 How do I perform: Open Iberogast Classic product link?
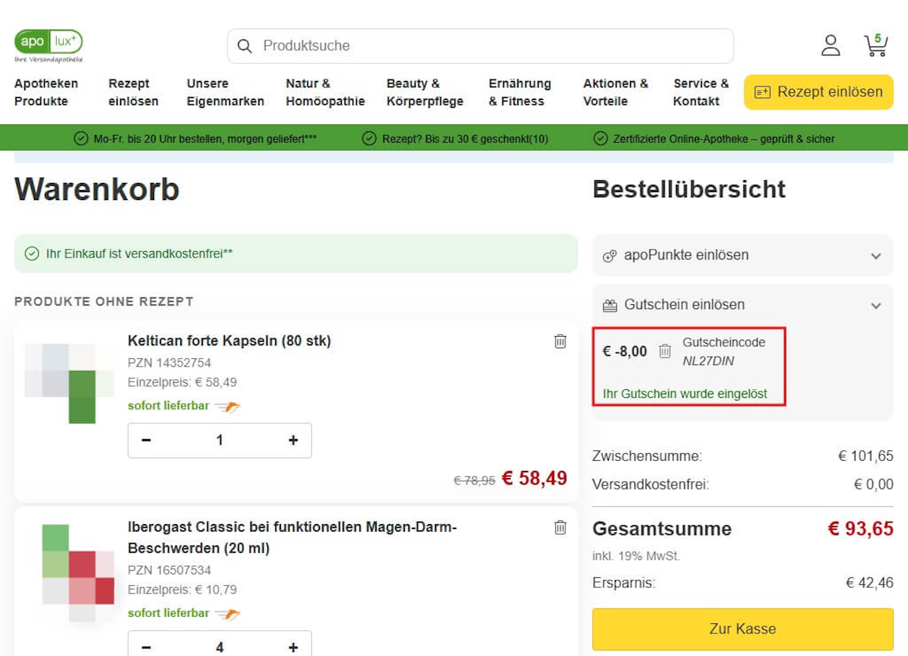pyautogui.click(x=292, y=538)
